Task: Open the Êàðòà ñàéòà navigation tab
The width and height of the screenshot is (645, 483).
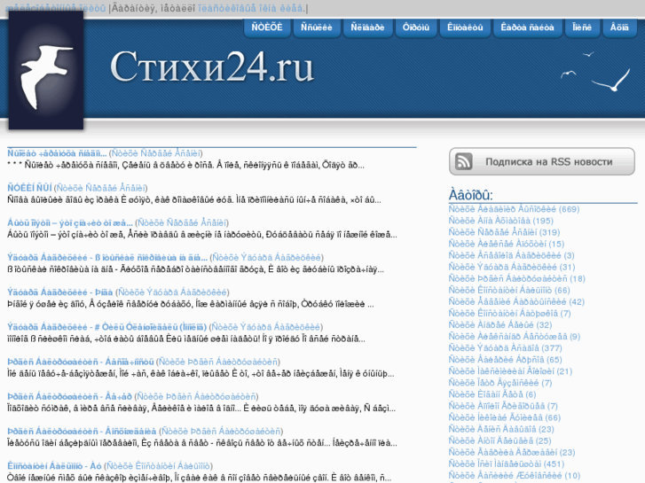Action: [527, 27]
